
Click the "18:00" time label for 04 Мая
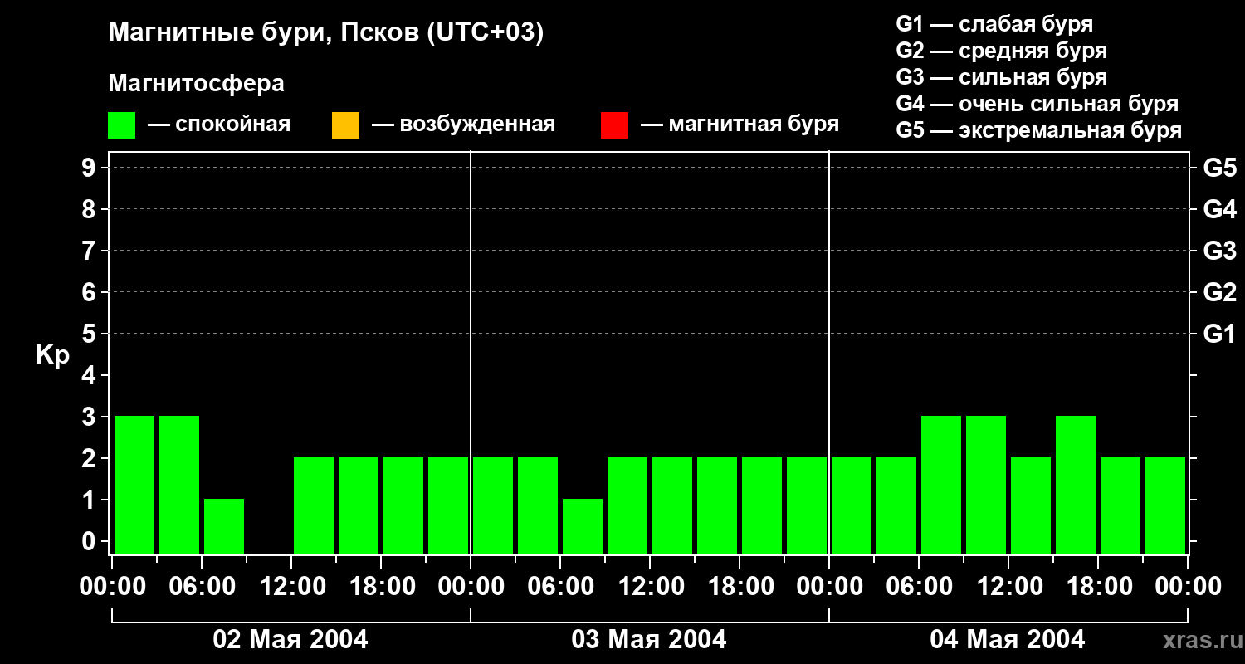[1098, 586]
